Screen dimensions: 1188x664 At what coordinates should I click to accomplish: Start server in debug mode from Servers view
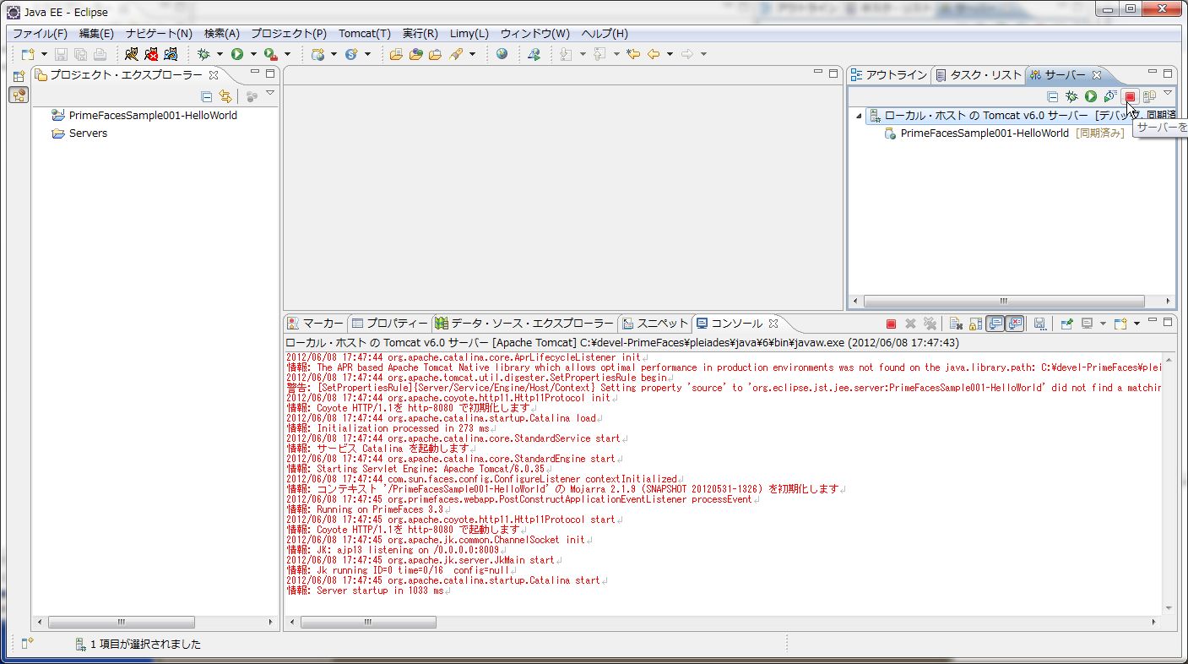point(1071,97)
